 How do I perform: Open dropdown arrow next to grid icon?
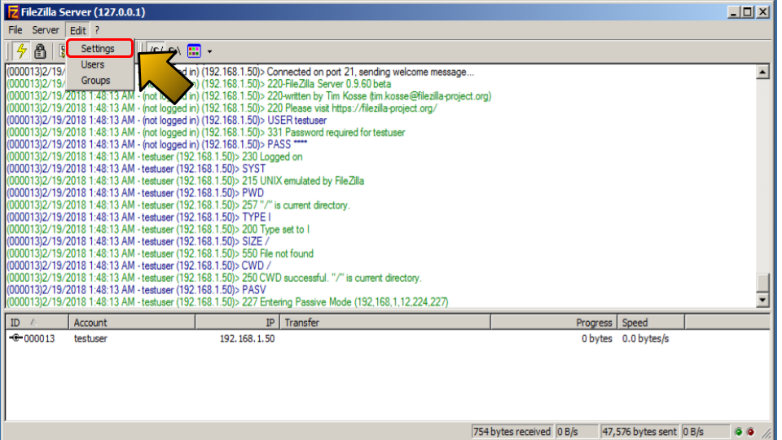[209, 51]
